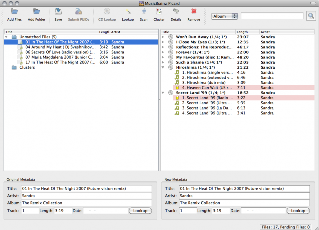Sort right pane by Artist column header
Viewport: 319px width, 230px height.
[x=287, y=32]
